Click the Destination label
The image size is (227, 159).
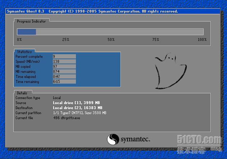click(x=24, y=108)
